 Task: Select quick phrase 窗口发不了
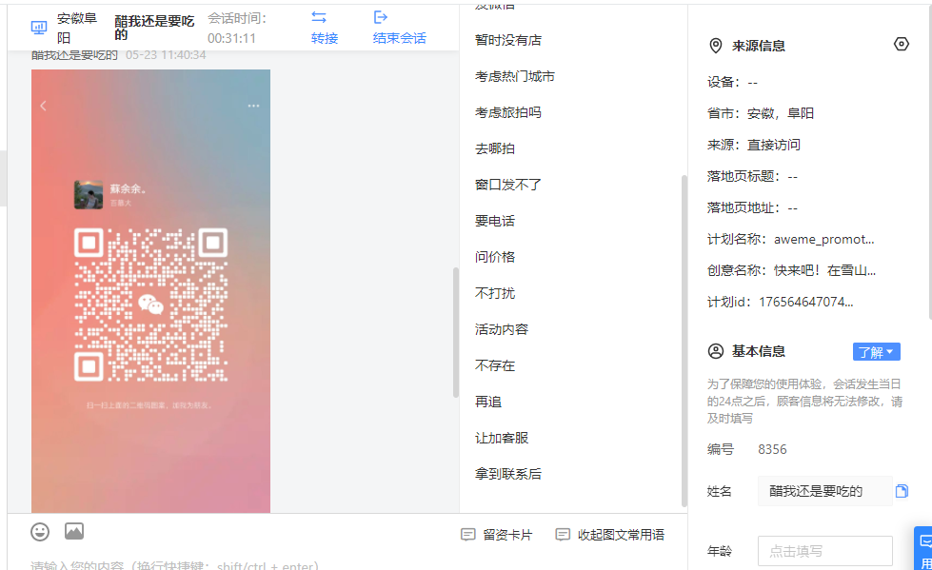coord(508,185)
